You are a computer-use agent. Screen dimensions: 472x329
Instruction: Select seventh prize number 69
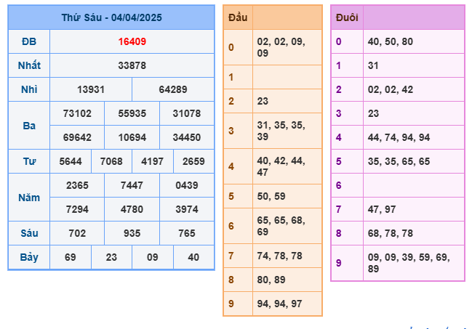71,257
